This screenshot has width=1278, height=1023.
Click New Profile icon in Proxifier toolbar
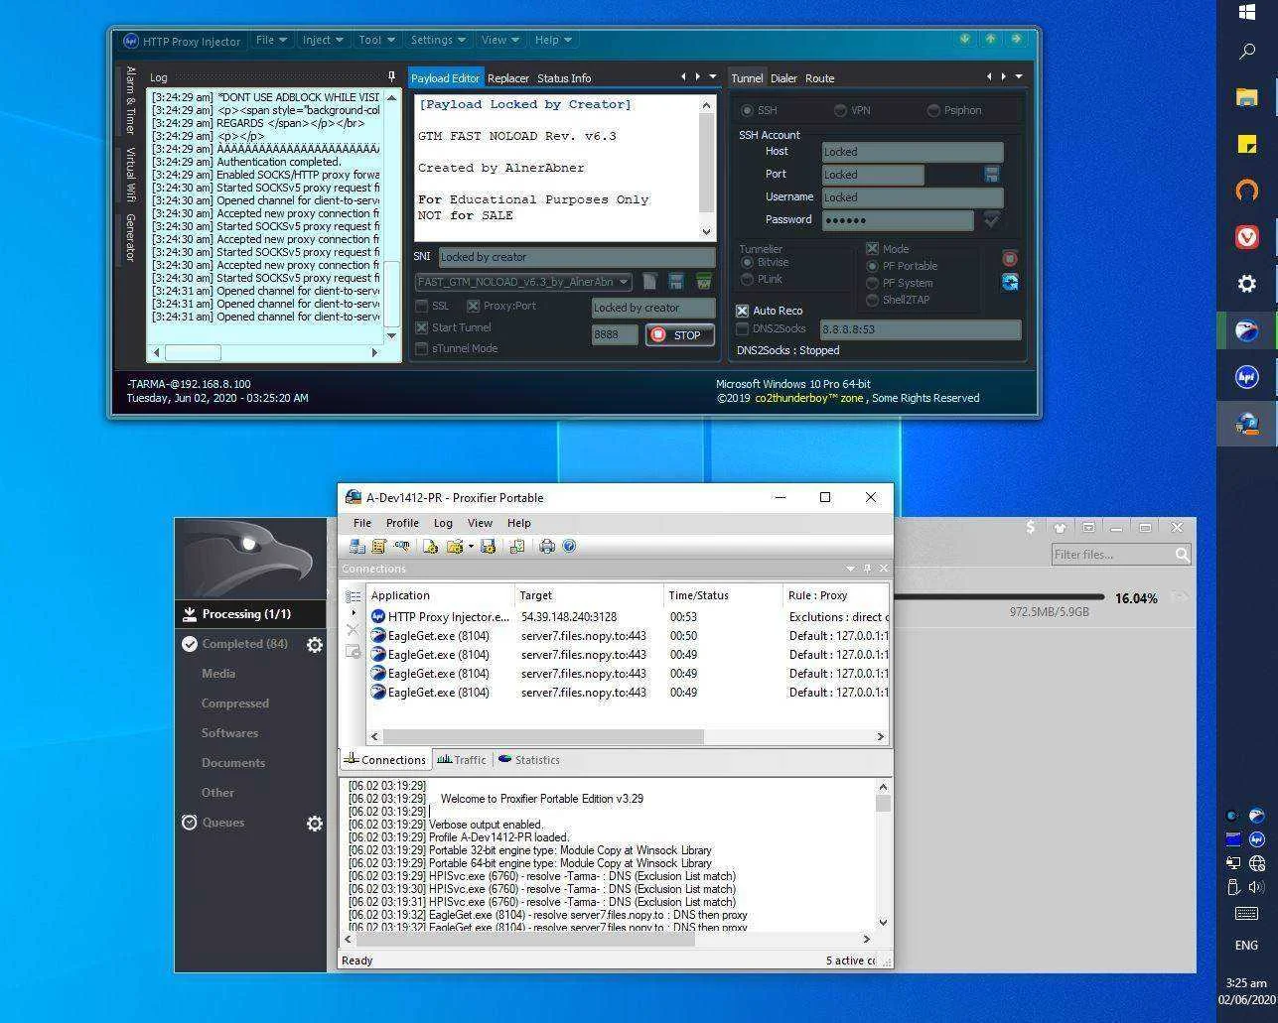point(430,547)
